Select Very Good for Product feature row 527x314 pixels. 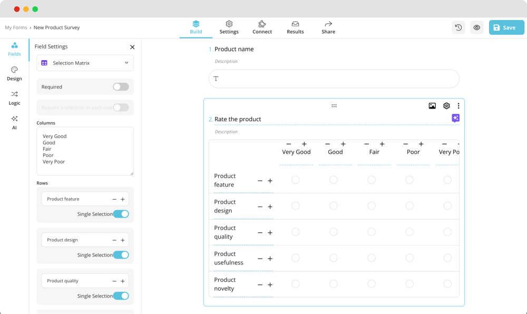tap(296, 180)
